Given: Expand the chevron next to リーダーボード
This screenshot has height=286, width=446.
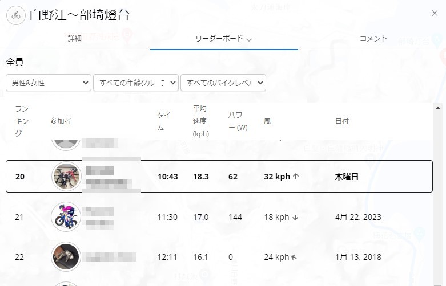Looking at the screenshot, I should click(250, 40).
